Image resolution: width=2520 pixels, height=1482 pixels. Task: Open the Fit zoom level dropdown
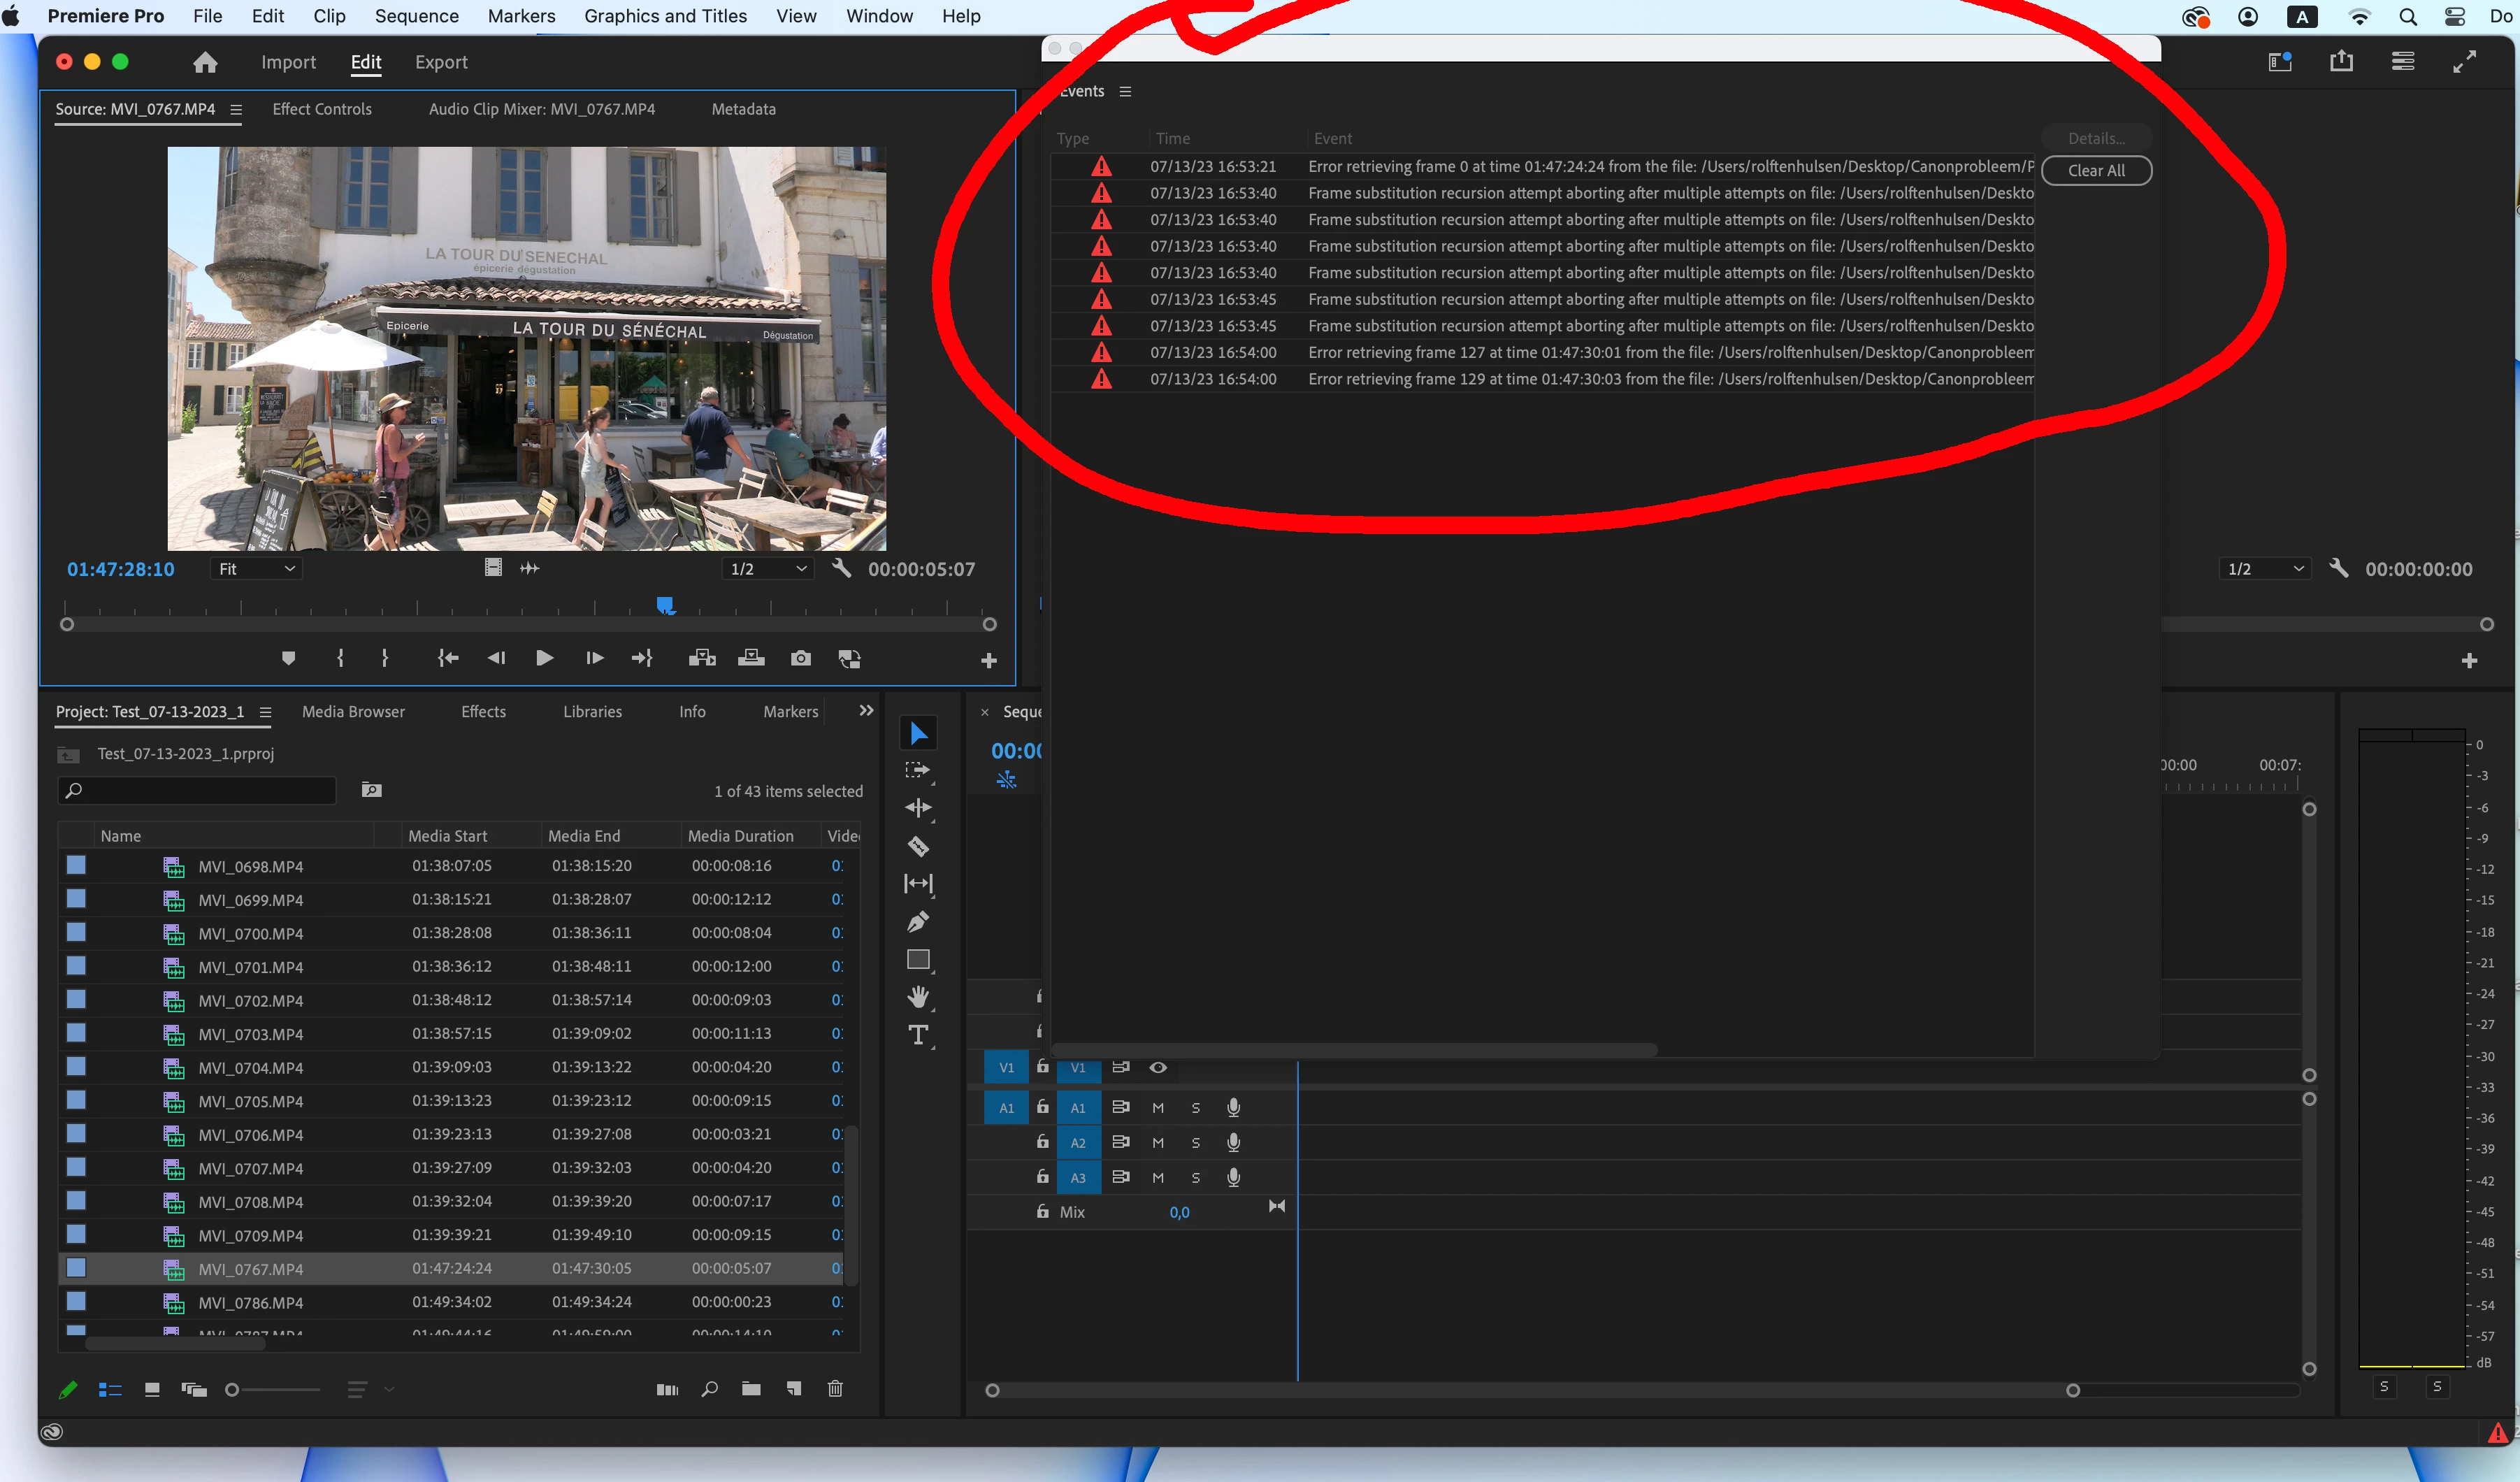point(257,569)
